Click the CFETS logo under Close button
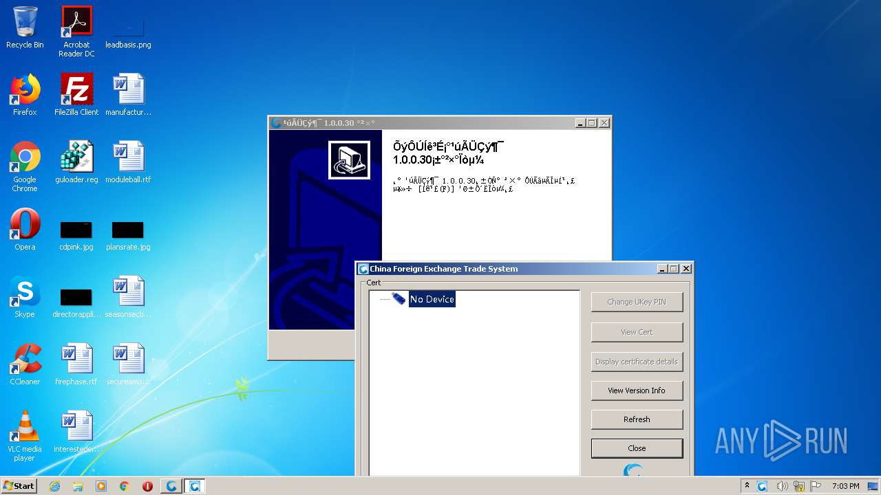The height and width of the screenshot is (495, 881). 633,471
